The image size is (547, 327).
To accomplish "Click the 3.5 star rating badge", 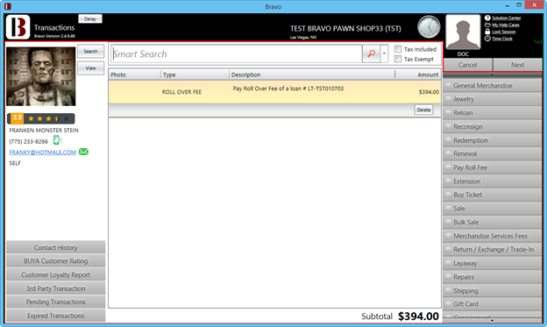I will (41, 118).
